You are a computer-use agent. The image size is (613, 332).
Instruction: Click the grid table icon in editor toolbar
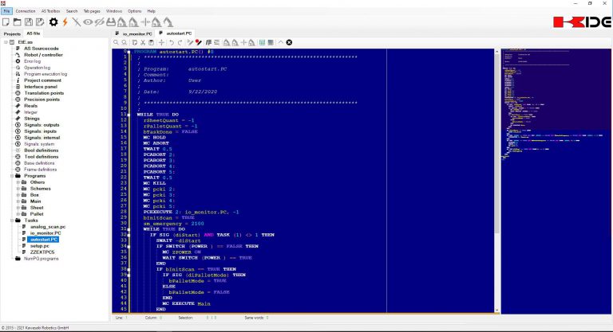tap(262, 42)
